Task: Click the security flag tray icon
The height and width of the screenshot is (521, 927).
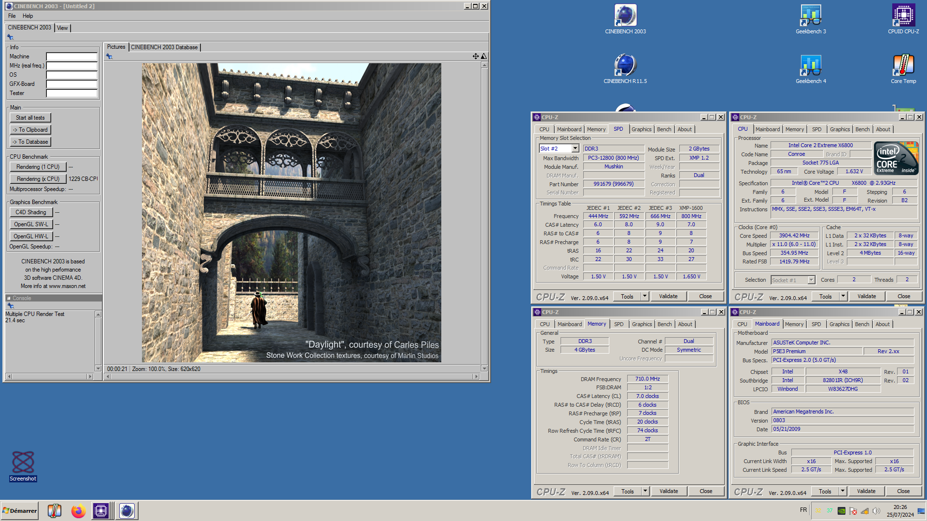Action: point(853,511)
